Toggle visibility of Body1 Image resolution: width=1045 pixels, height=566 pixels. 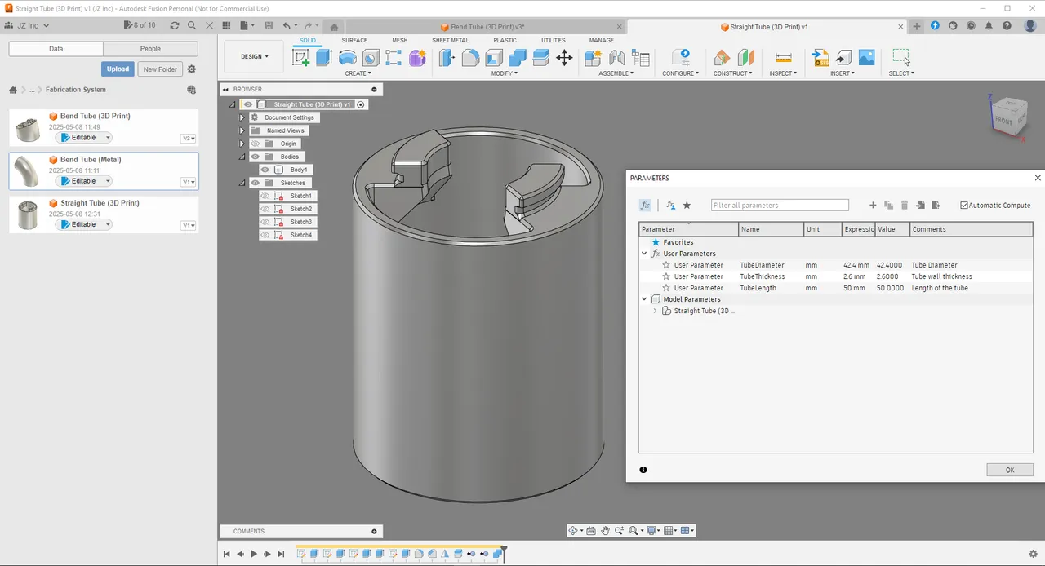[x=265, y=170]
